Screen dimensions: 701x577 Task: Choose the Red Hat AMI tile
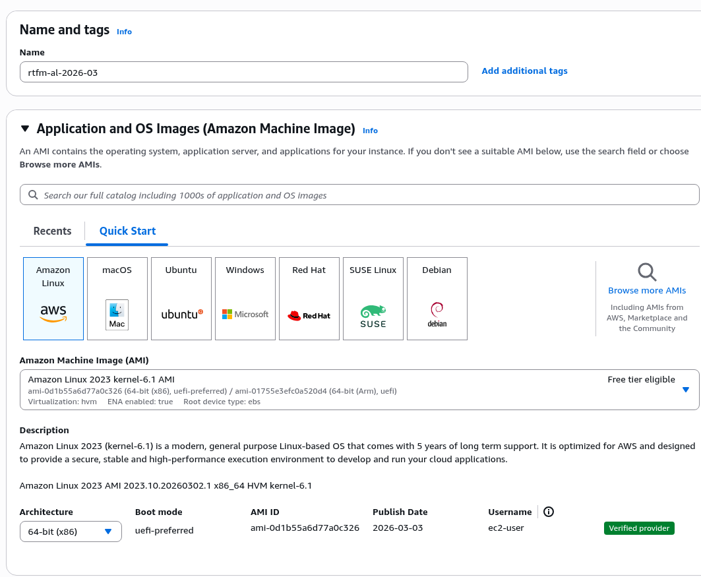tap(309, 299)
